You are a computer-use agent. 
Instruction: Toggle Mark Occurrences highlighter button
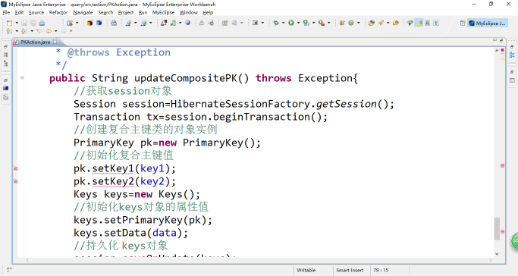[x=419, y=23]
